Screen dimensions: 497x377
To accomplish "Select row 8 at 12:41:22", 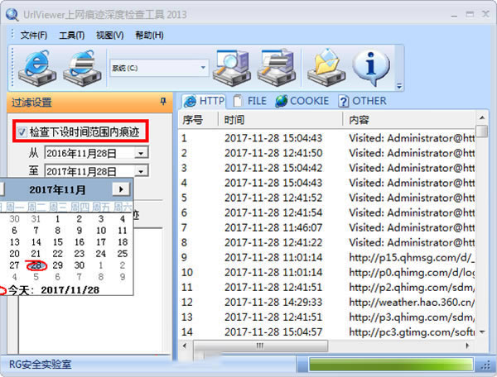I will click(327, 242).
